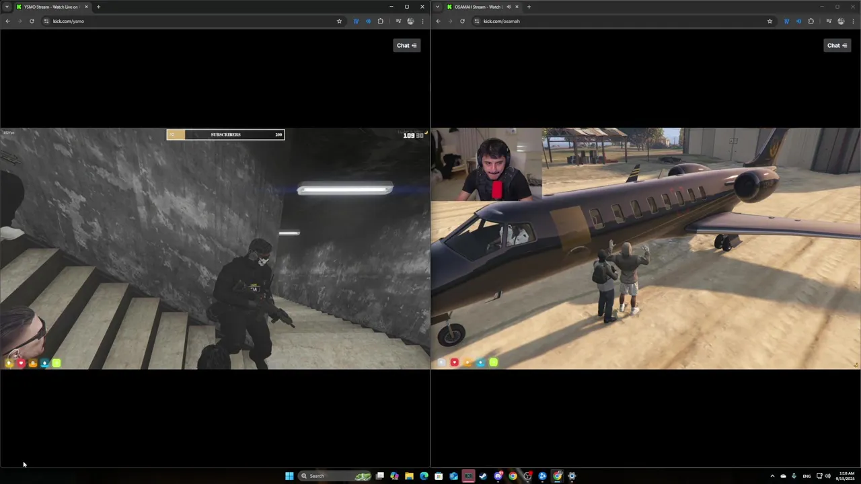Bookmark the kick.com/ysmo page with star
Image resolution: width=861 pixels, height=484 pixels.
pyautogui.click(x=339, y=21)
